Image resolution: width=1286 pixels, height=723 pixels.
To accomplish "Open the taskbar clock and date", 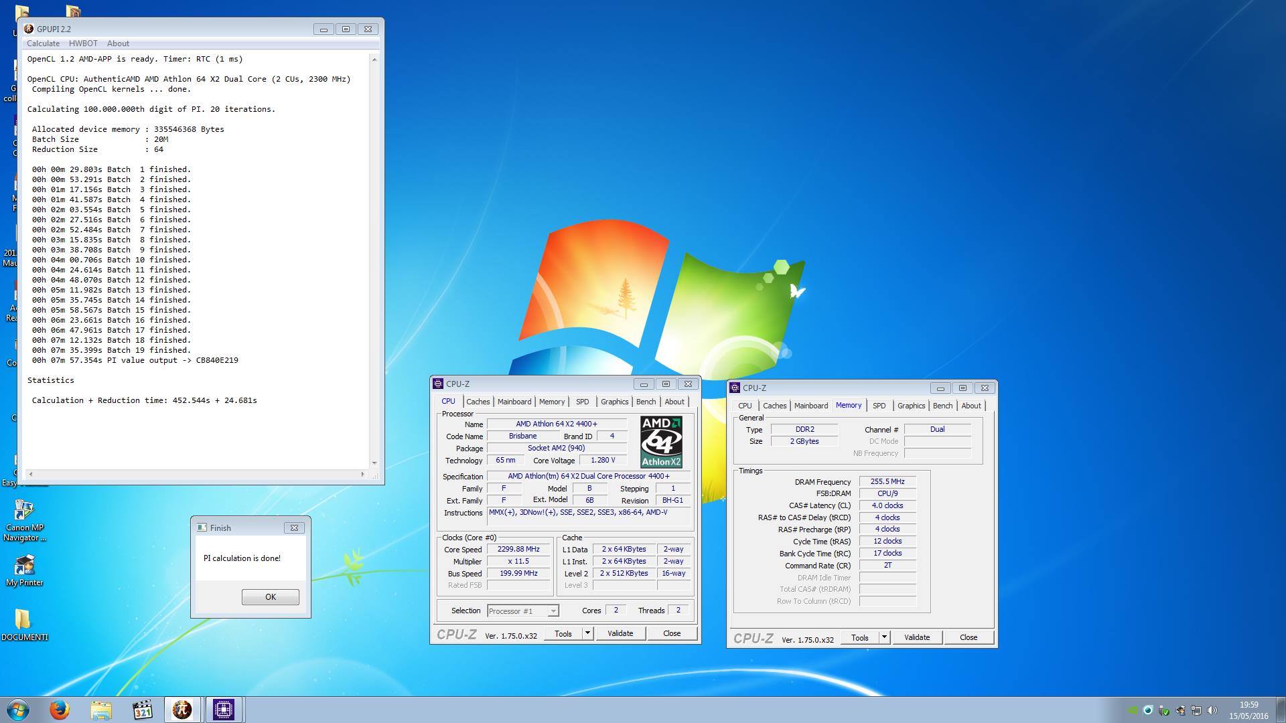I will point(1248,710).
